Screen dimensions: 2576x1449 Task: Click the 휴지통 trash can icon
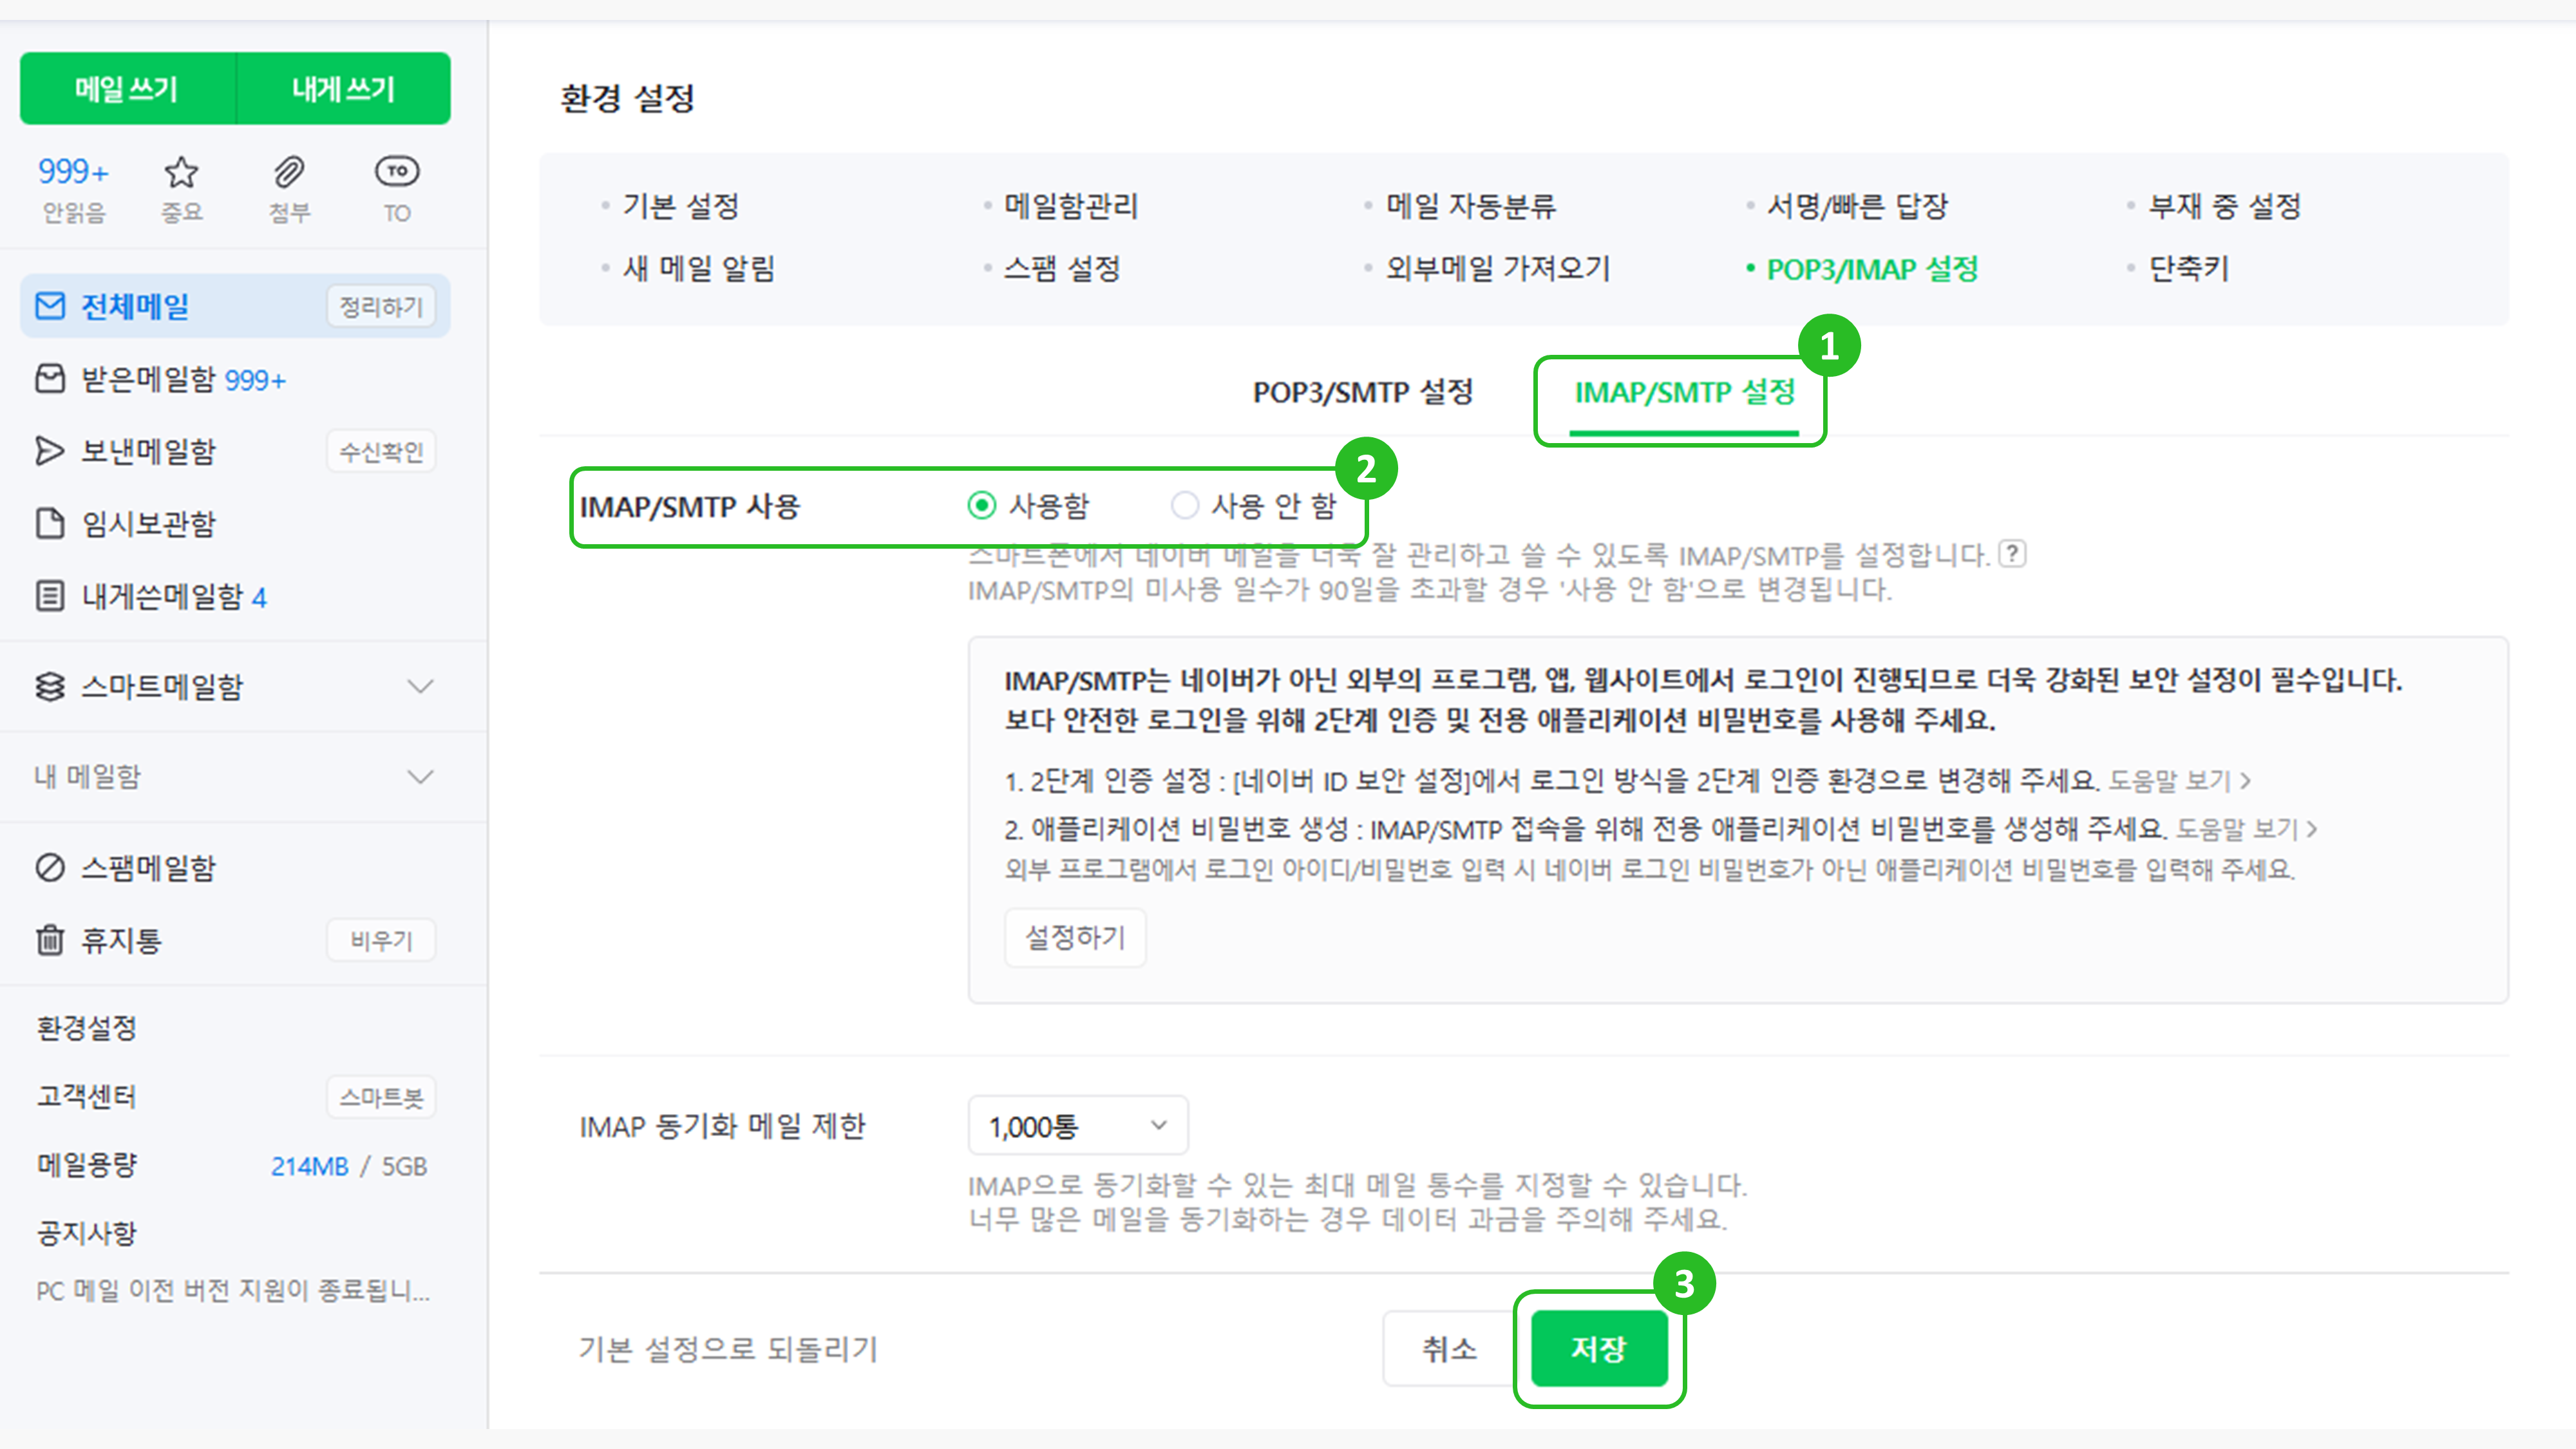50,940
